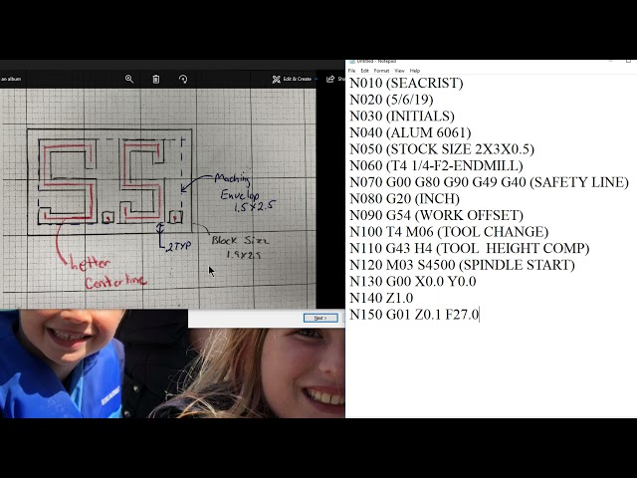Open the Format menu in Notepad
This screenshot has height=478, width=637.
click(x=381, y=71)
